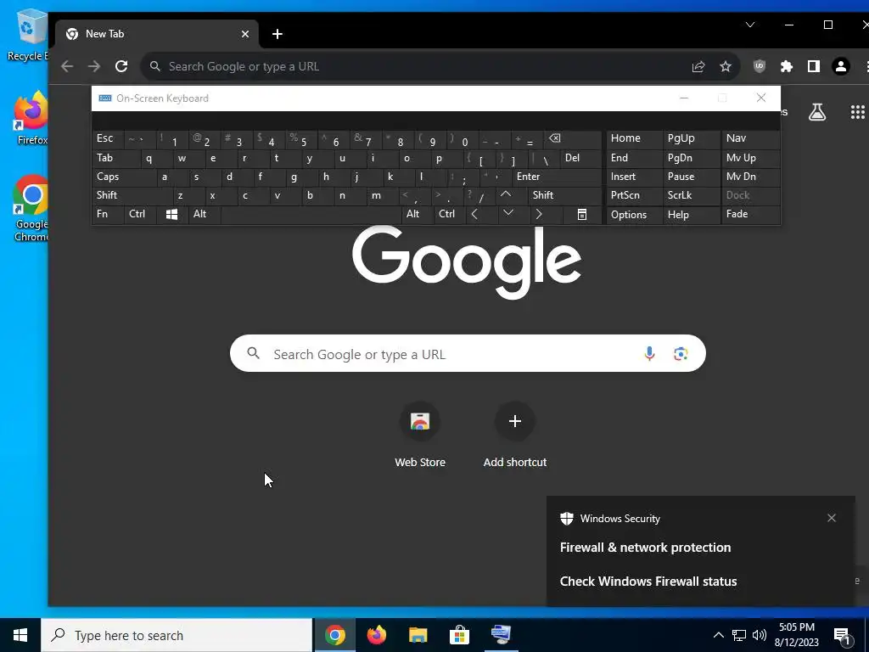Image resolution: width=869 pixels, height=652 pixels.
Task: Toggle ScrLk key on On-Screen Keyboard
Action: tap(691, 195)
